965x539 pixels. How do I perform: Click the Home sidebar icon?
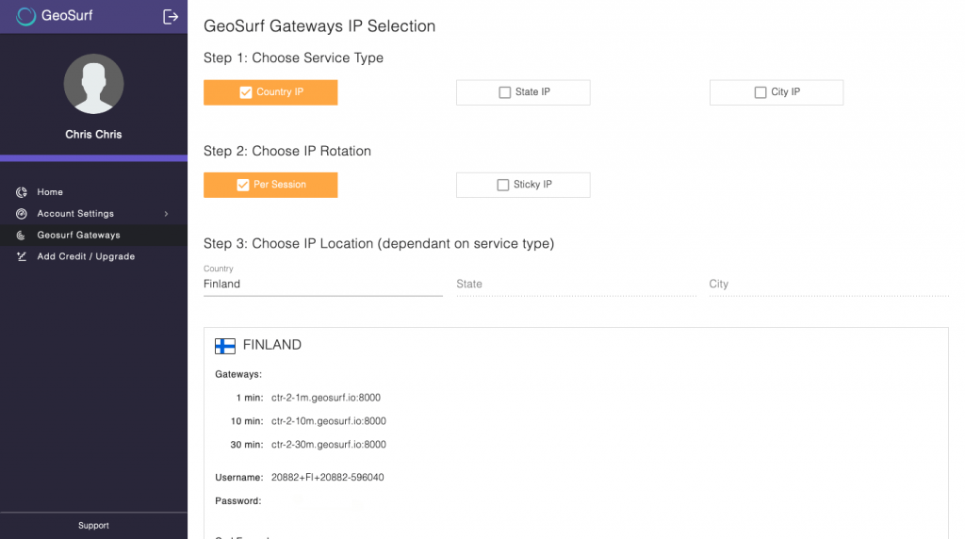[22, 192]
